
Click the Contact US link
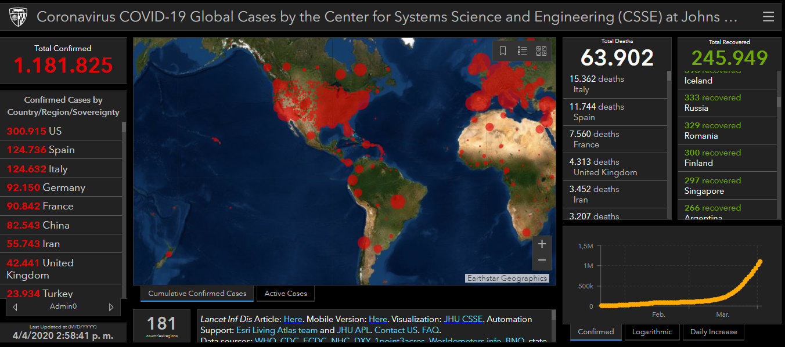pos(396,330)
